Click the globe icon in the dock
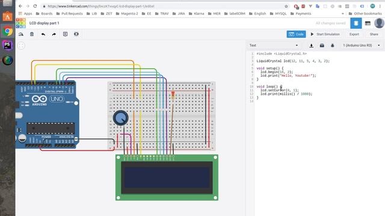The height and width of the screenshot is (216, 385). 8,60
